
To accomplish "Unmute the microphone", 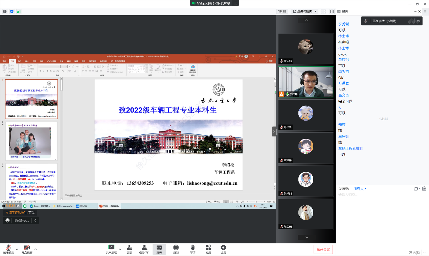I will coord(8,249).
